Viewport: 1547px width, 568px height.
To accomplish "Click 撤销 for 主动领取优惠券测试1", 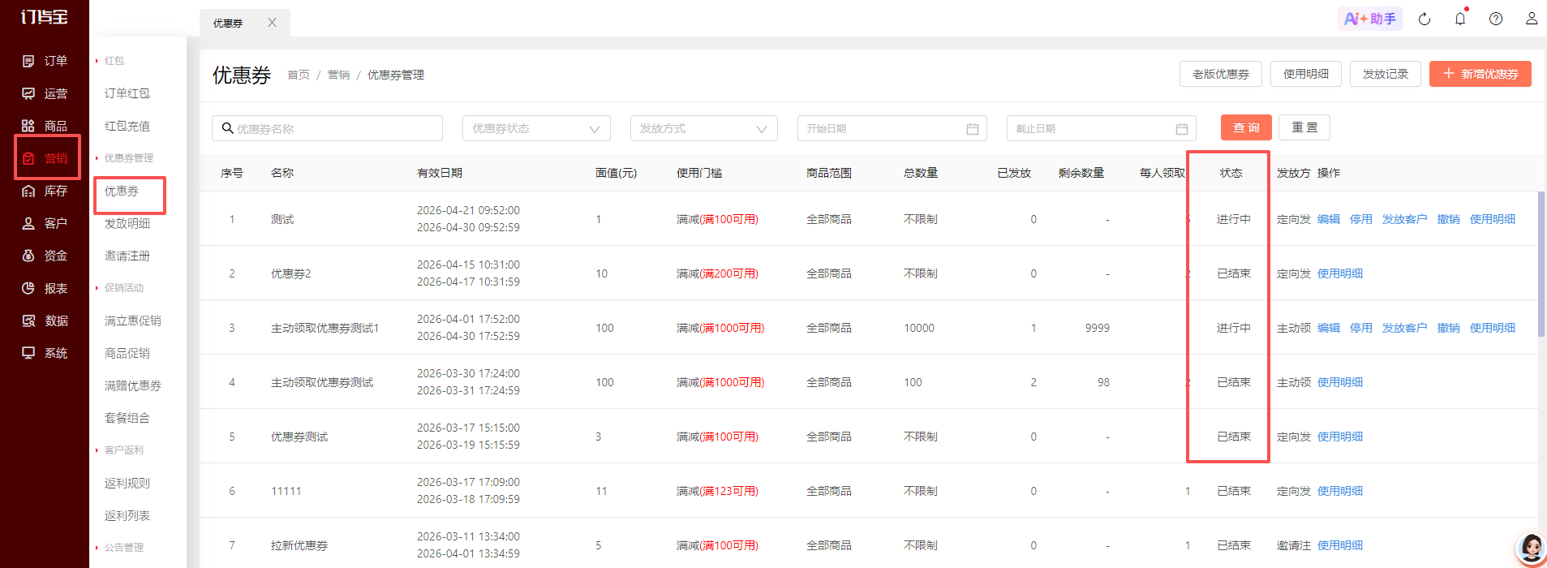I will (1449, 328).
